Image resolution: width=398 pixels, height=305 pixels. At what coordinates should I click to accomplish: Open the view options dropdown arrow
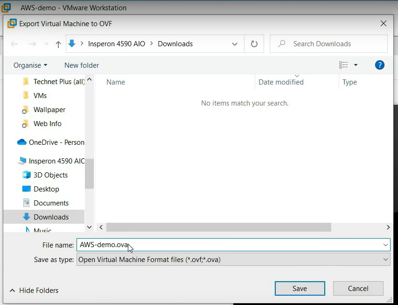(x=356, y=65)
